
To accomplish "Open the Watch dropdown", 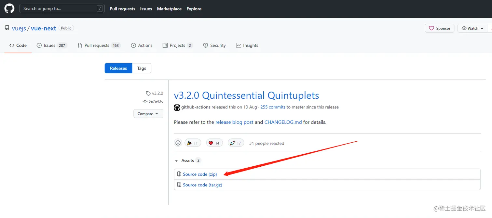I will [x=472, y=28].
